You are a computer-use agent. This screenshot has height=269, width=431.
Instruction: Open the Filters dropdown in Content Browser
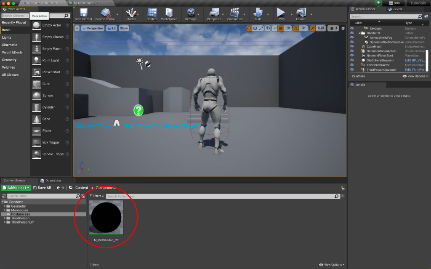tap(96, 196)
